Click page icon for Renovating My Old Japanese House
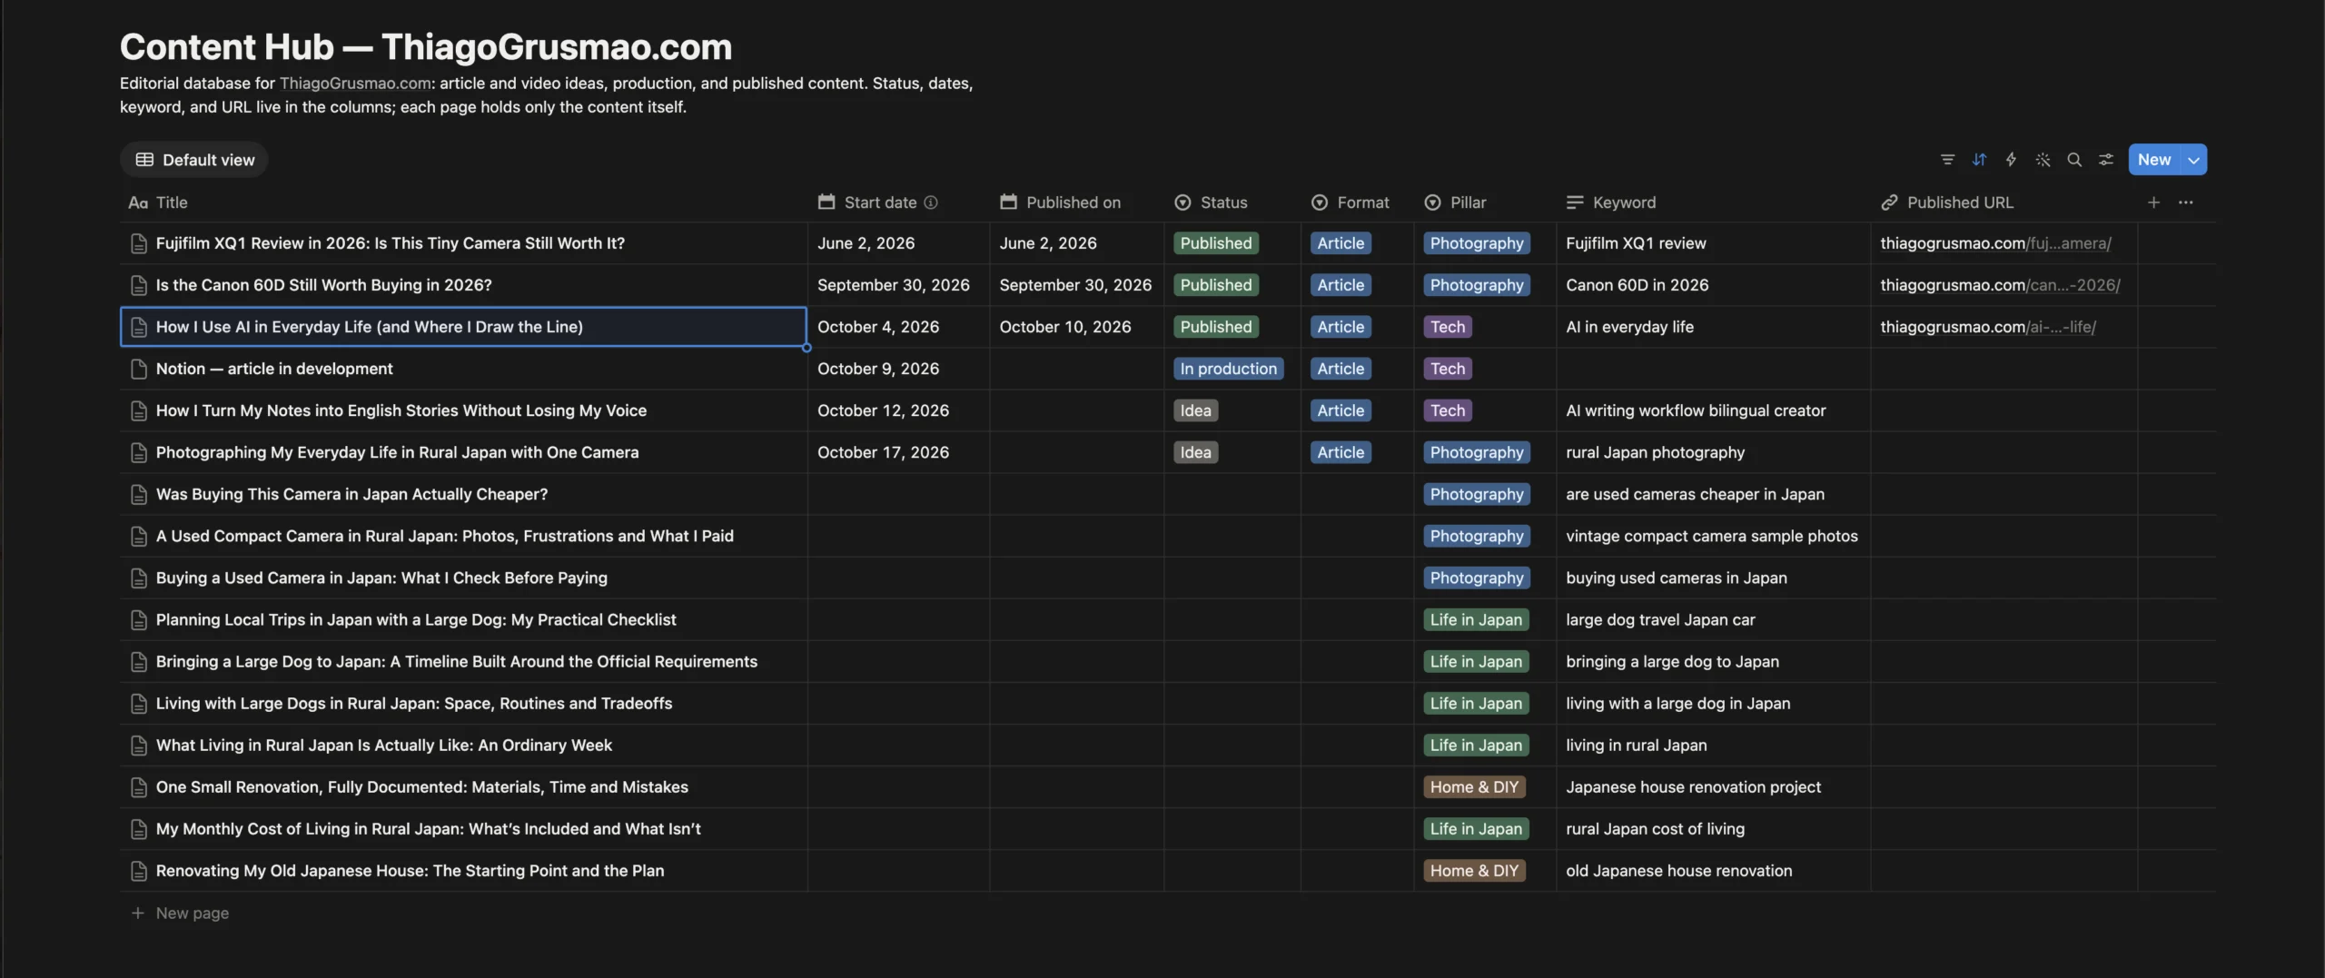This screenshot has width=2325, height=978. click(139, 871)
